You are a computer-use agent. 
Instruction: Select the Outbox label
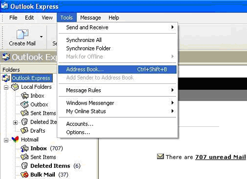[39, 105]
